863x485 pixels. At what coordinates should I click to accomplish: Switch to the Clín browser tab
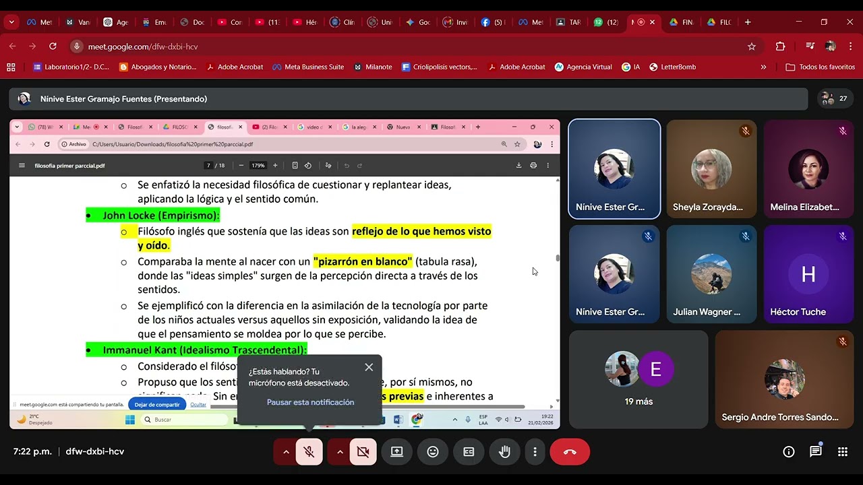[x=343, y=22]
